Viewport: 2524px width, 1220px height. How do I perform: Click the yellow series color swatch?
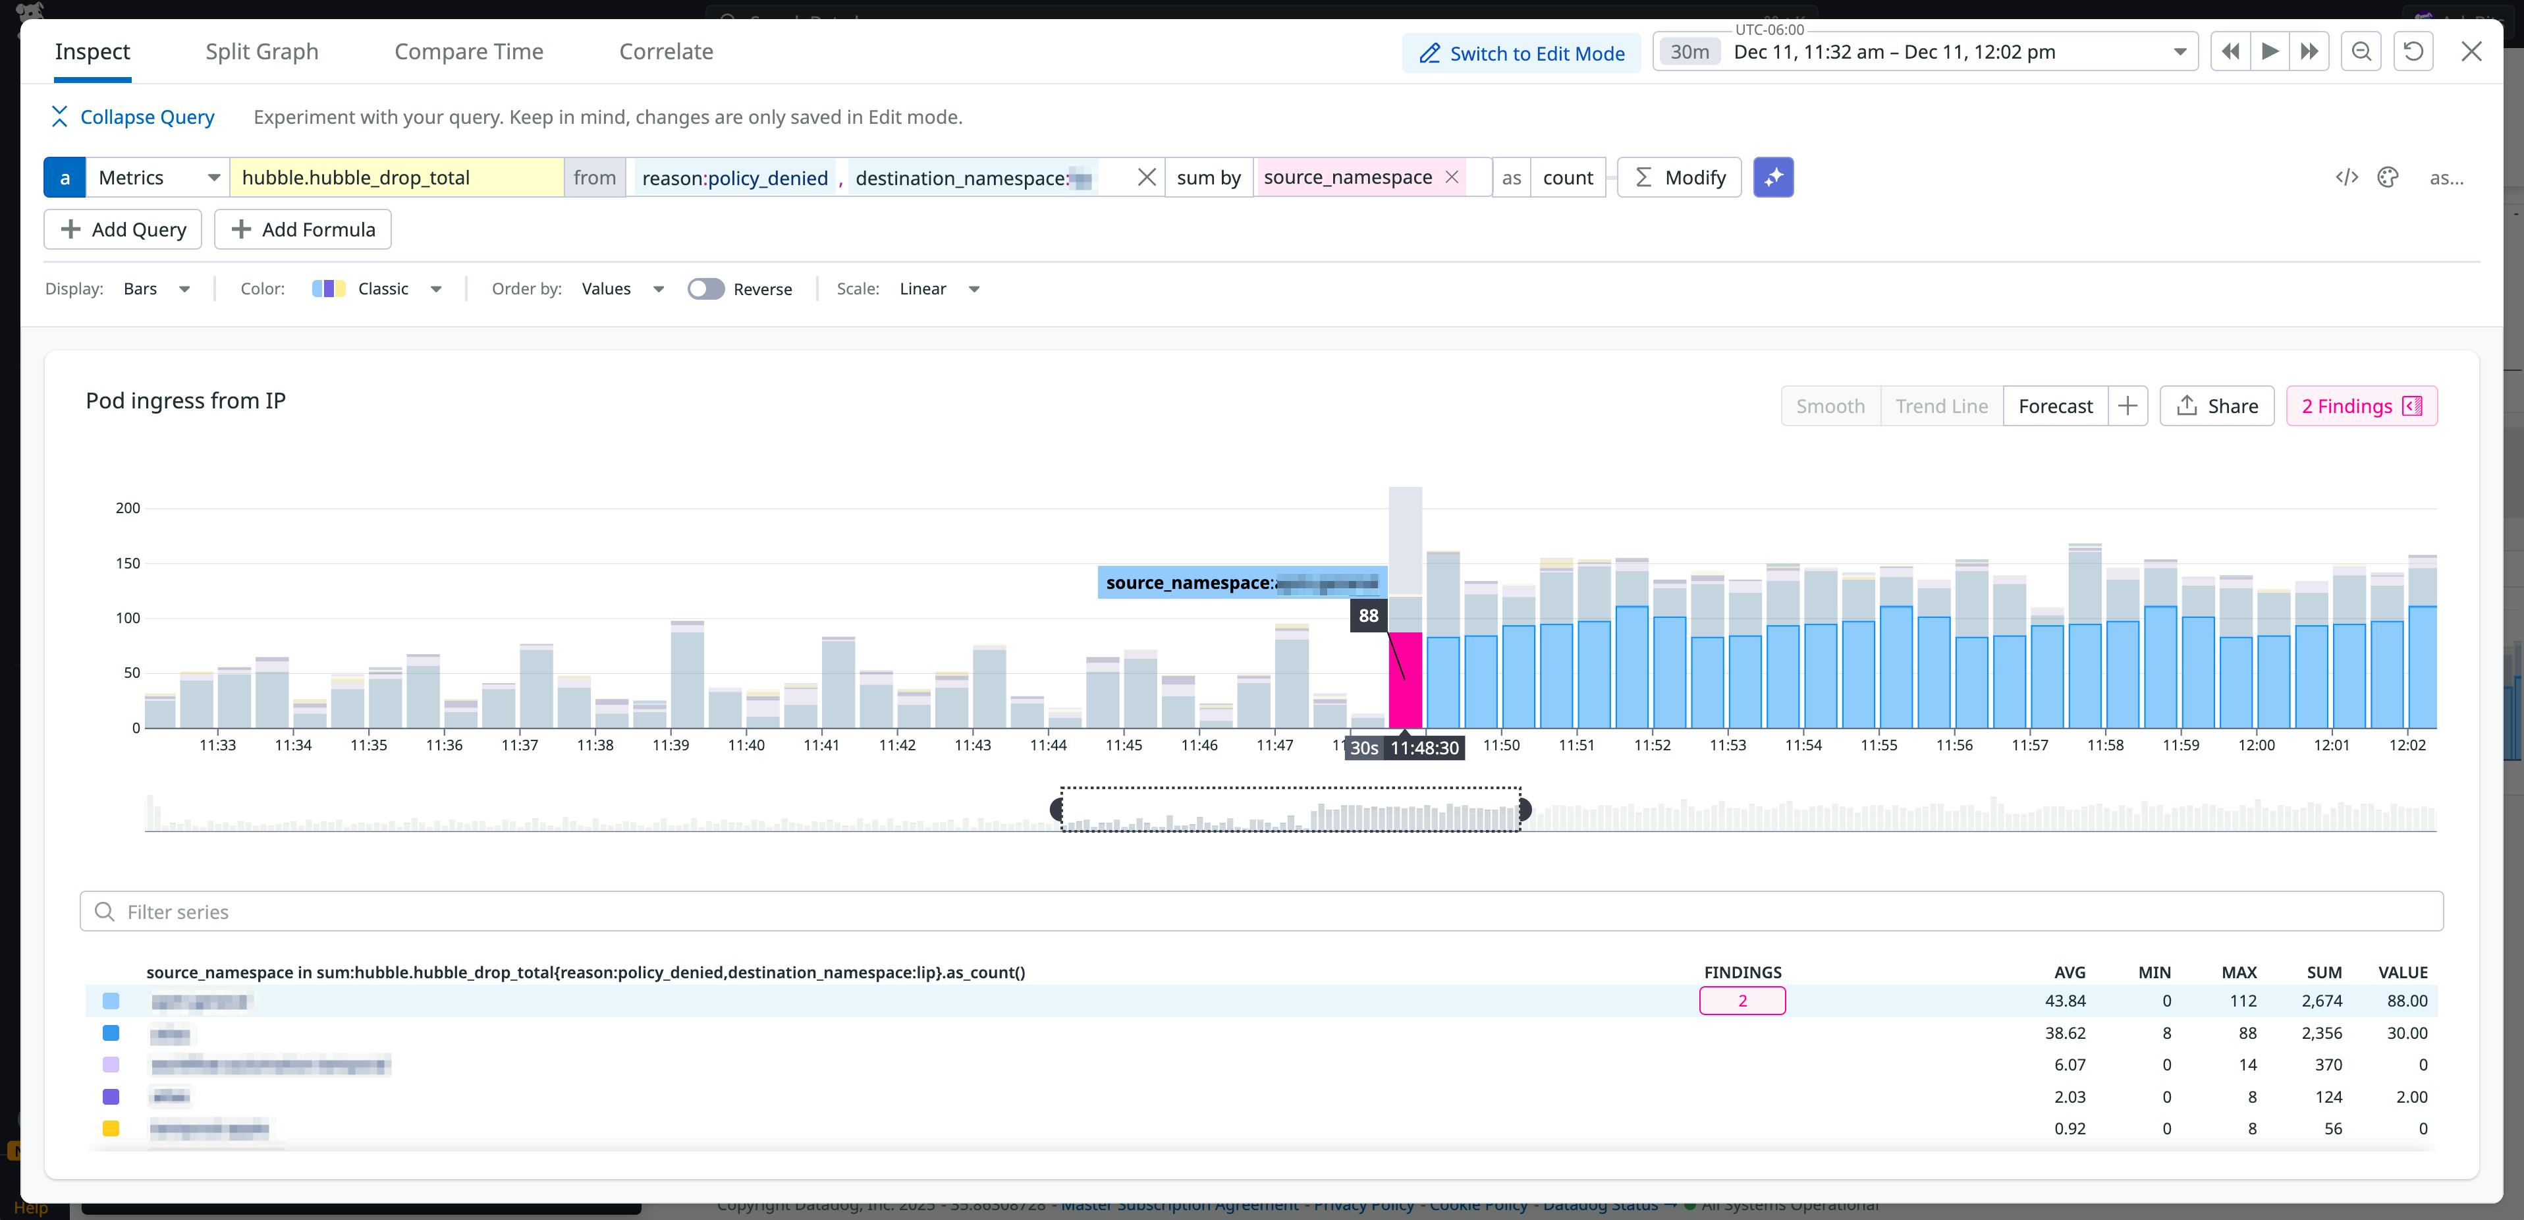(x=111, y=1129)
